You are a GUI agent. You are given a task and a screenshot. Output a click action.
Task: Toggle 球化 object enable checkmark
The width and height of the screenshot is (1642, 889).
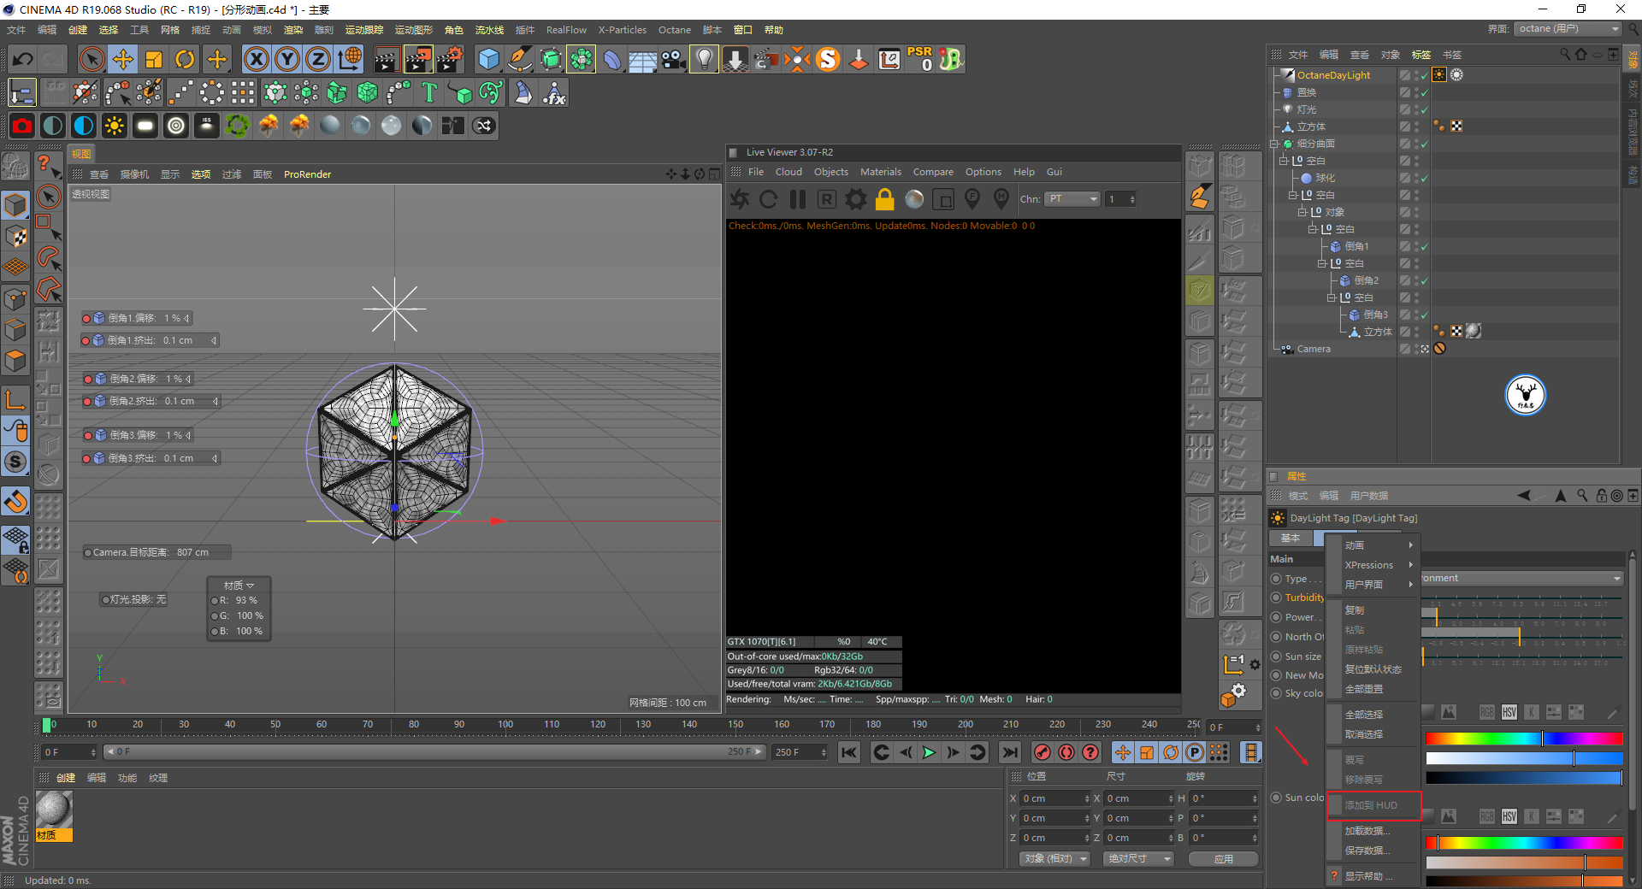tap(1424, 179)
